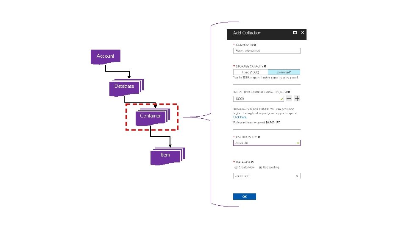Close the Add Collection panel
Screen dimensions: 407x229
coord(302,33)
